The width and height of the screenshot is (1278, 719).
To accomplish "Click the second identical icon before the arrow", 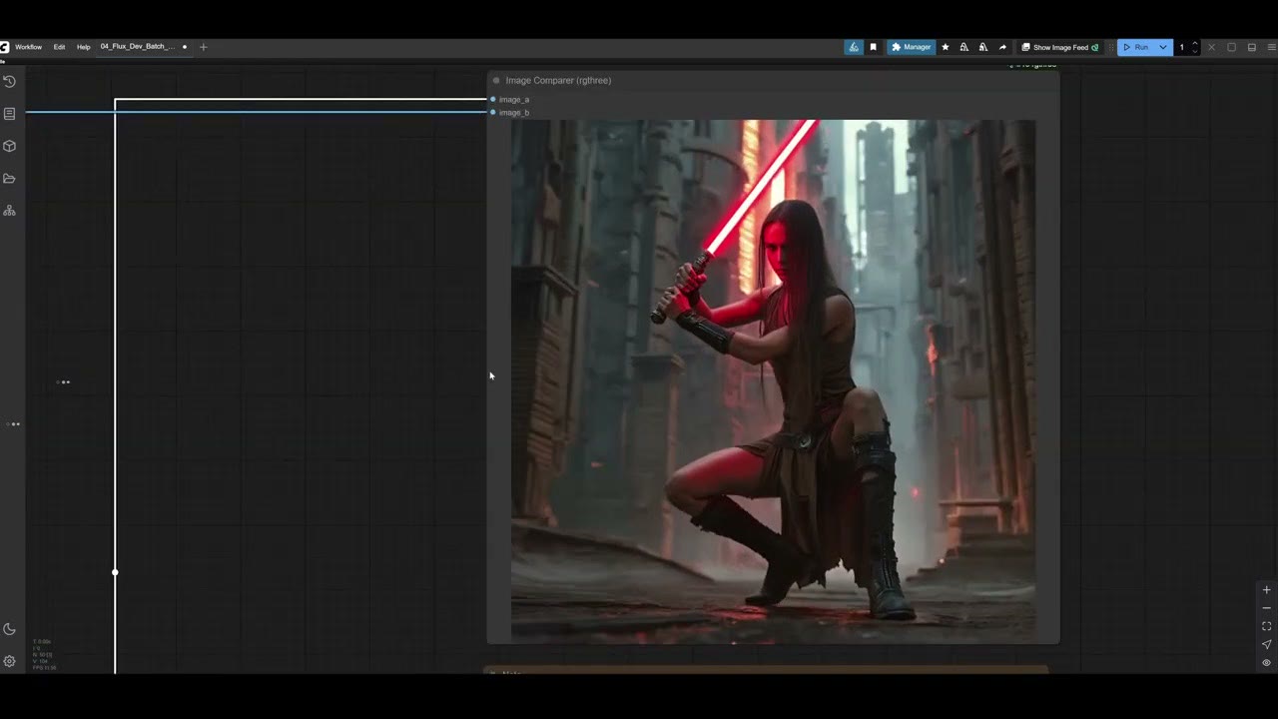I will [x=983, y=47].
